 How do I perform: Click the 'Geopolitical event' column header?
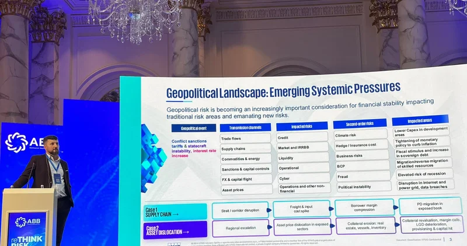(194, 128)
